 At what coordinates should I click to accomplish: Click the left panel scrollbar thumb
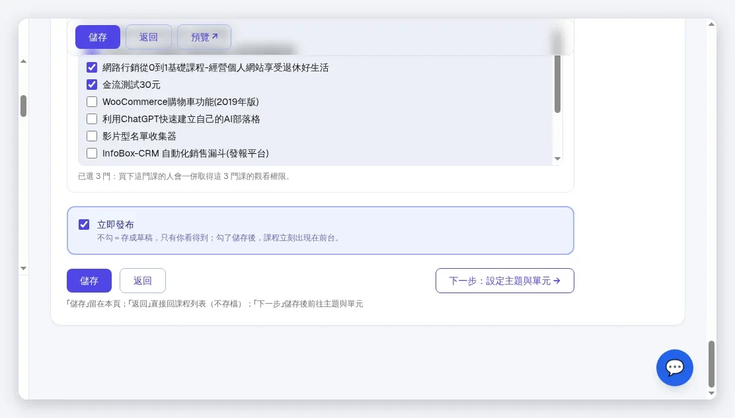[x=23, y=106]
